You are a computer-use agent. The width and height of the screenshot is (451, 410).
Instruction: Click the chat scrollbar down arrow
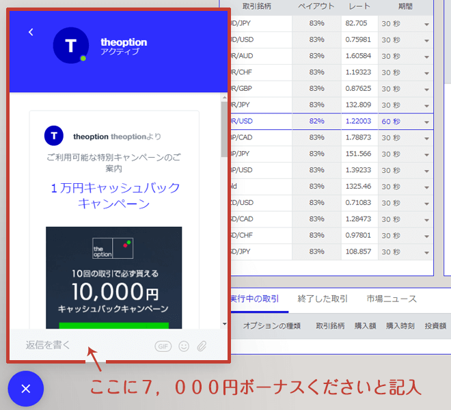pyautogui.click(x=224, y=324)
